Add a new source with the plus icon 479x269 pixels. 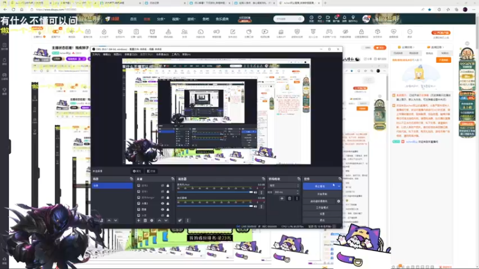[139, 220]
